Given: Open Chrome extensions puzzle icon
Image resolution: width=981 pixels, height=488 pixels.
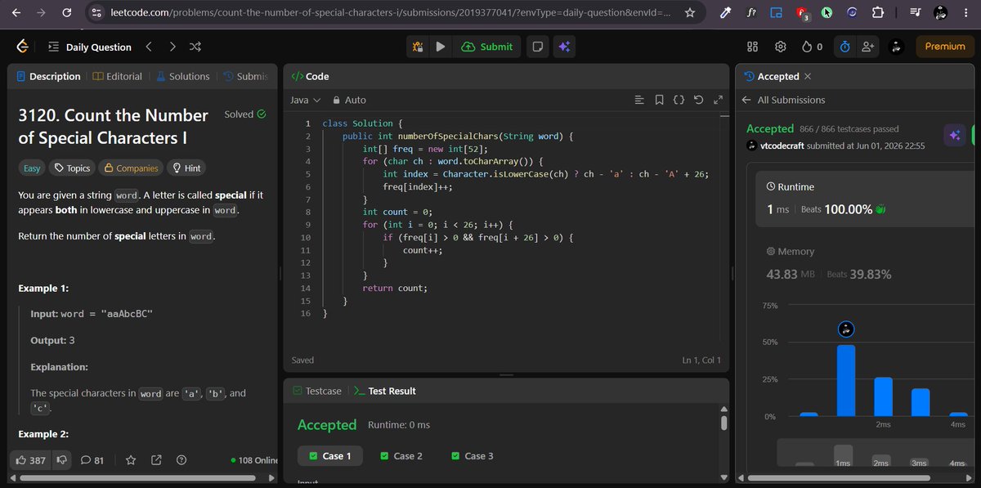Looking at the screenshot, I should coord(877,13).
